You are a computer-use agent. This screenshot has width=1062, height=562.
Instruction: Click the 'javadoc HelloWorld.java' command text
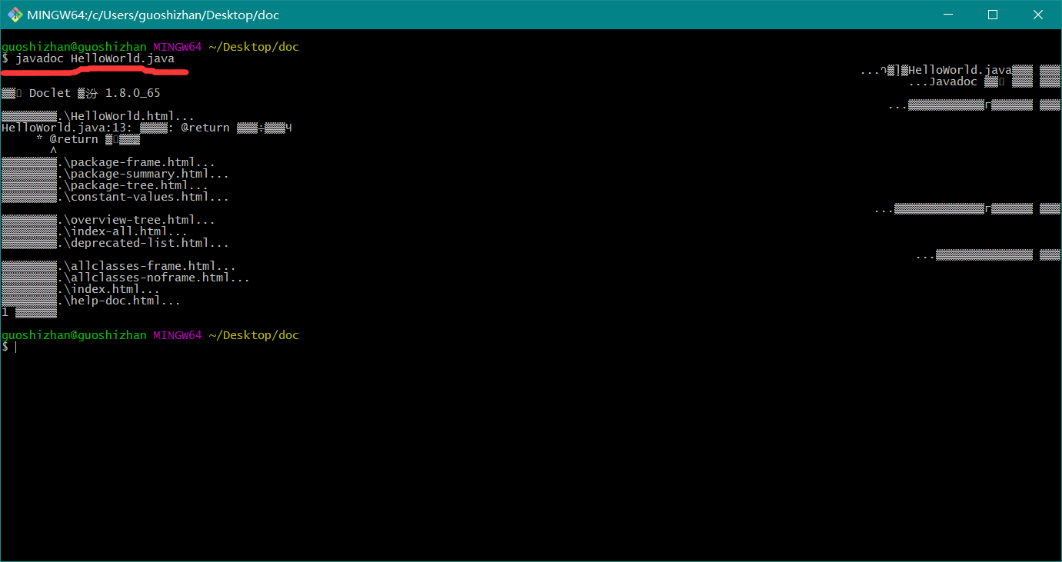[x=95, y=58]
